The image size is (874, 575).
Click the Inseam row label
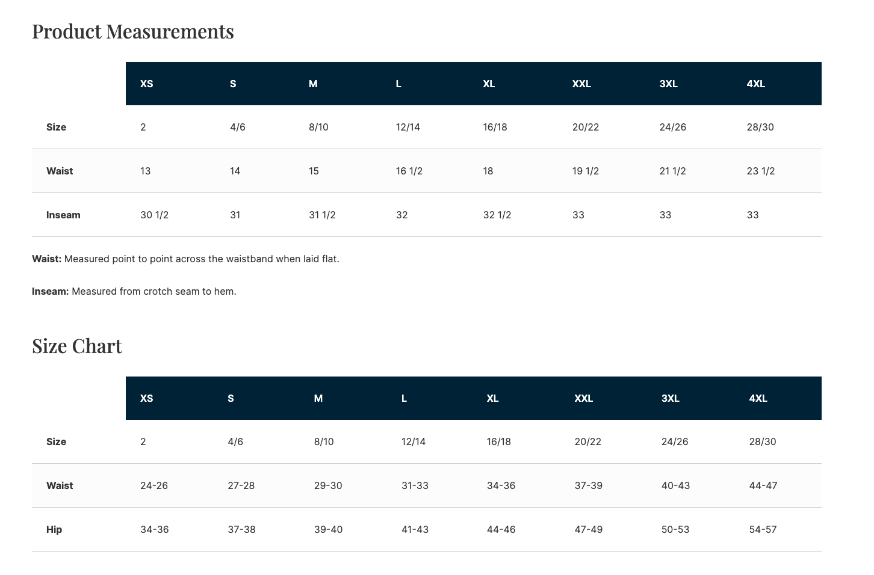[63, 215]
